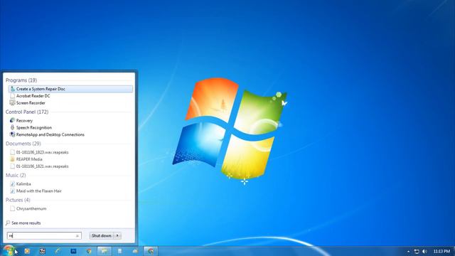Open Create a System Repair Disc result

pyautogui.click(x=70, y=89)
